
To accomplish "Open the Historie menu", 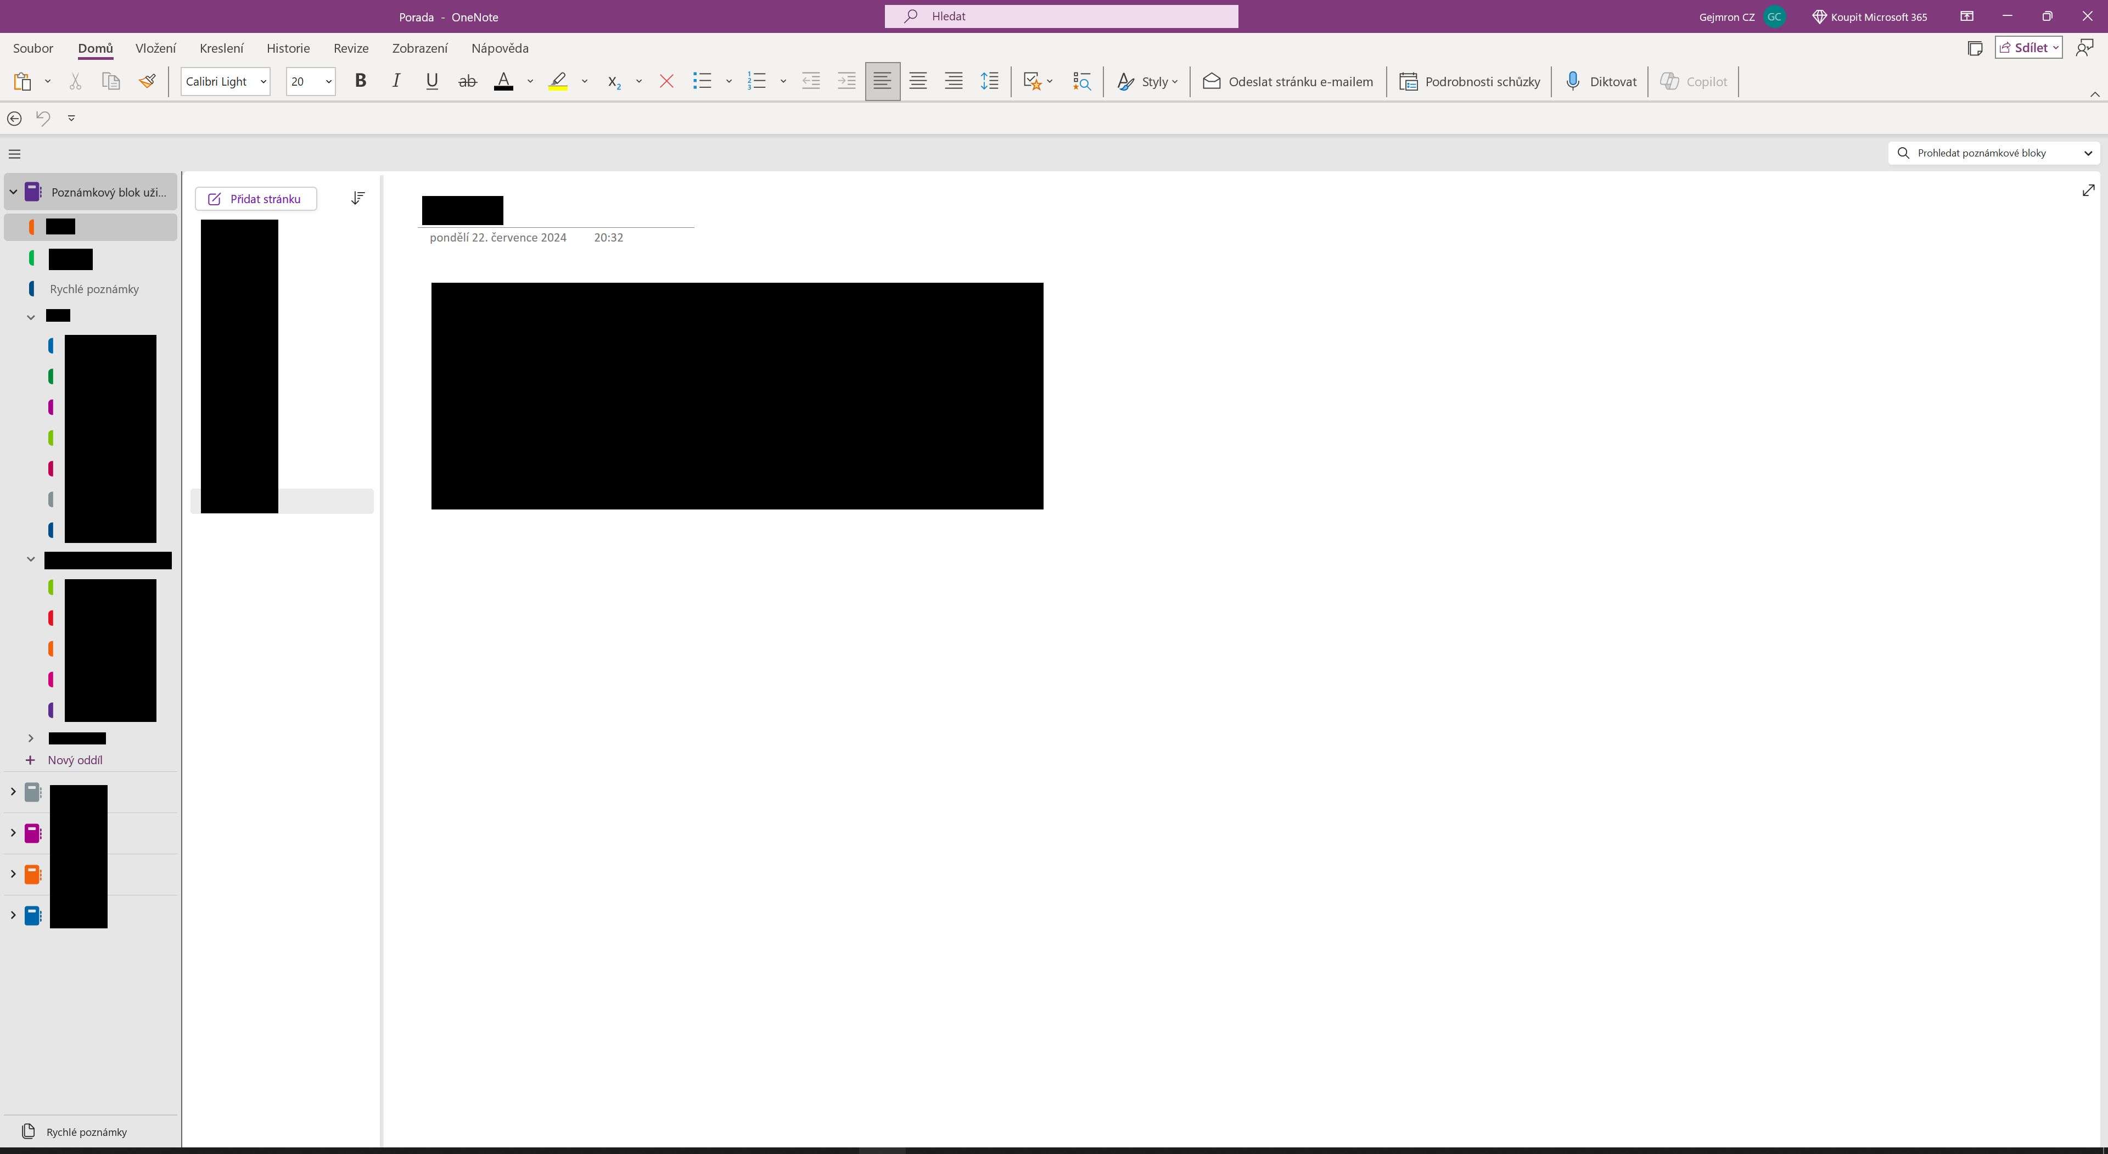I will pyautogui.click(x=287, y=47).
